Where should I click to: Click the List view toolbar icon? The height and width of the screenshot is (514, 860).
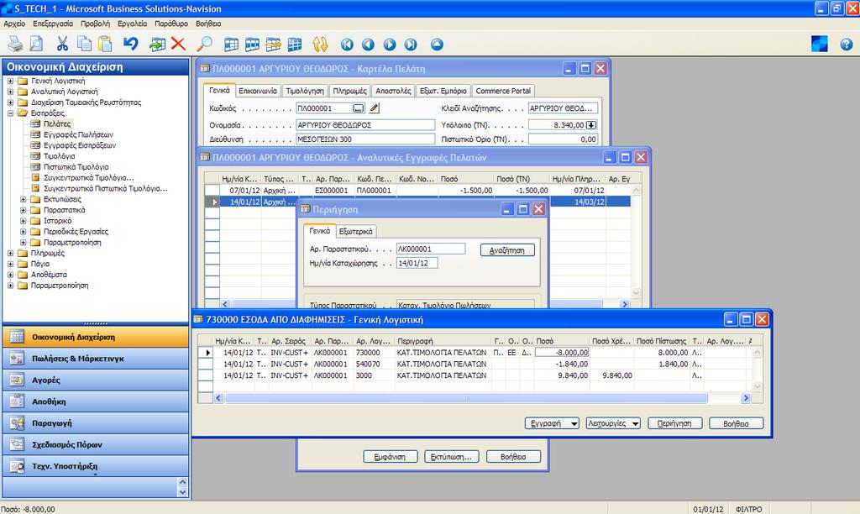click(x=437, y=45)
